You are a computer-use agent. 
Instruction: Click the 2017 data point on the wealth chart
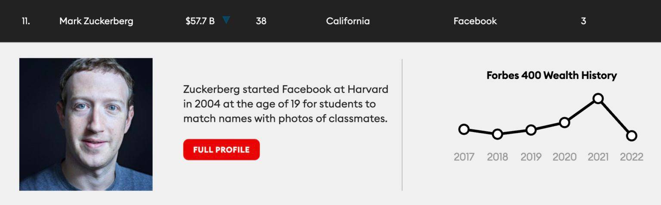coord(463,129)
